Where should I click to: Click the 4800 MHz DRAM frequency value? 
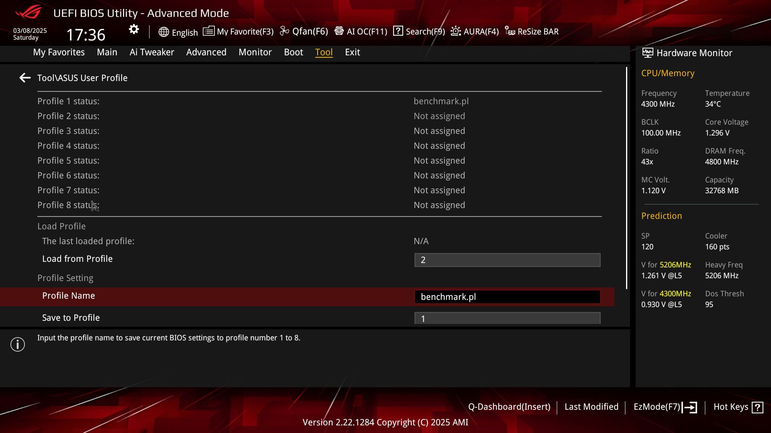pyautogui.click(x=722, y=162)
